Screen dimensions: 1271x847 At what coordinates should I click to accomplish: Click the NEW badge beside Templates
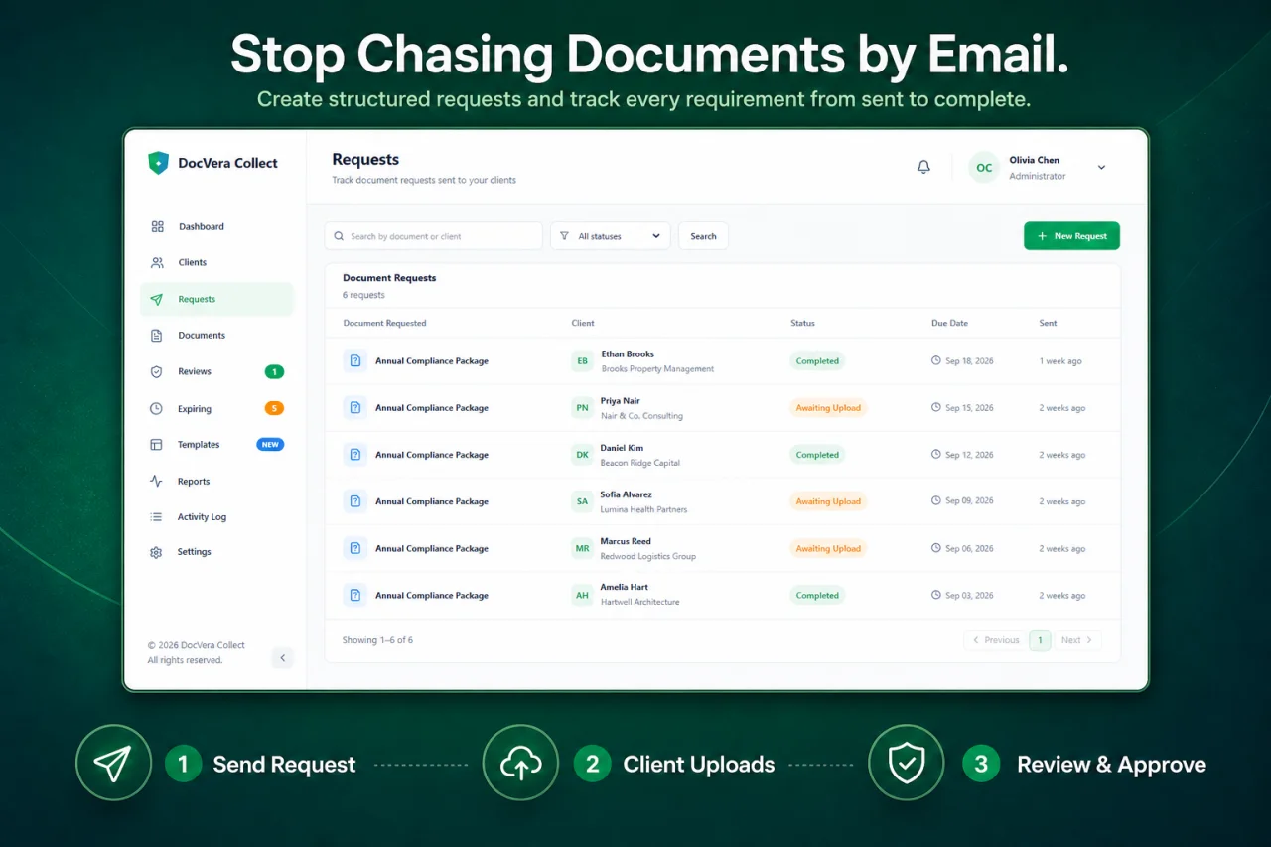point(270,445)
